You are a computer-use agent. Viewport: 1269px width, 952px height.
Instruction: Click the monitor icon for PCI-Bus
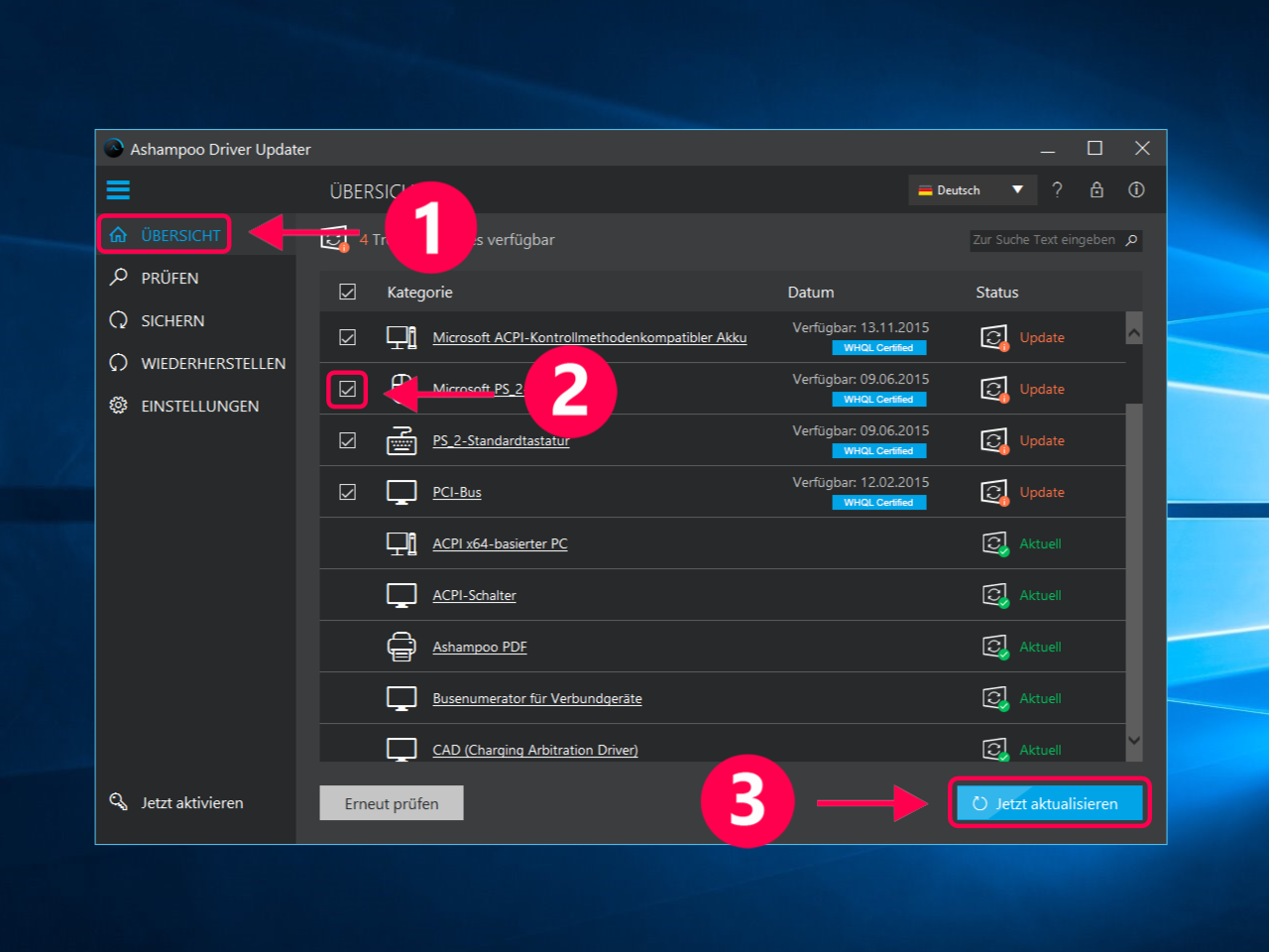402,492
